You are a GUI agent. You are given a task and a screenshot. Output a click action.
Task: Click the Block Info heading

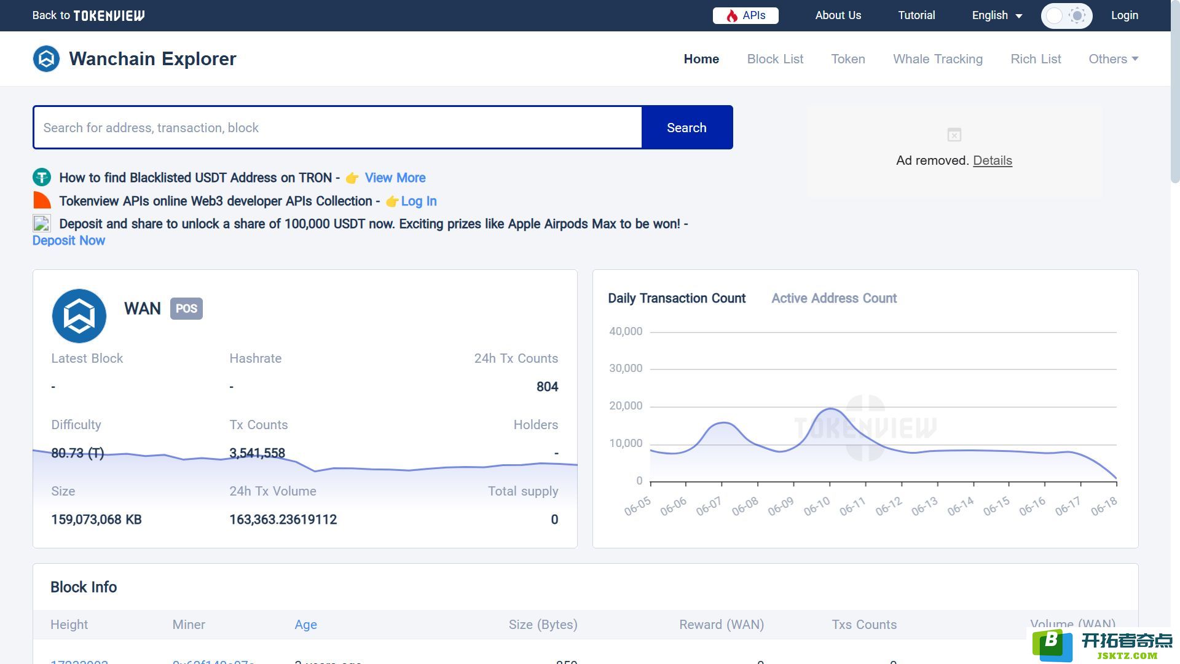pos(84,587)
